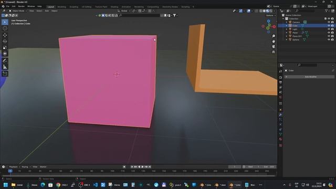Open the Options button in viewport
Image resolution: width=336 pixels, height=189 pixels.
tap(270, 15)
